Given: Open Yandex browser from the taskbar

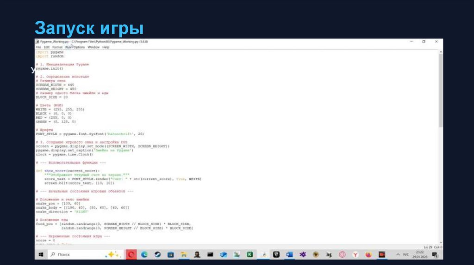Looking at the screenshot, I should click(x=355, y=254).
